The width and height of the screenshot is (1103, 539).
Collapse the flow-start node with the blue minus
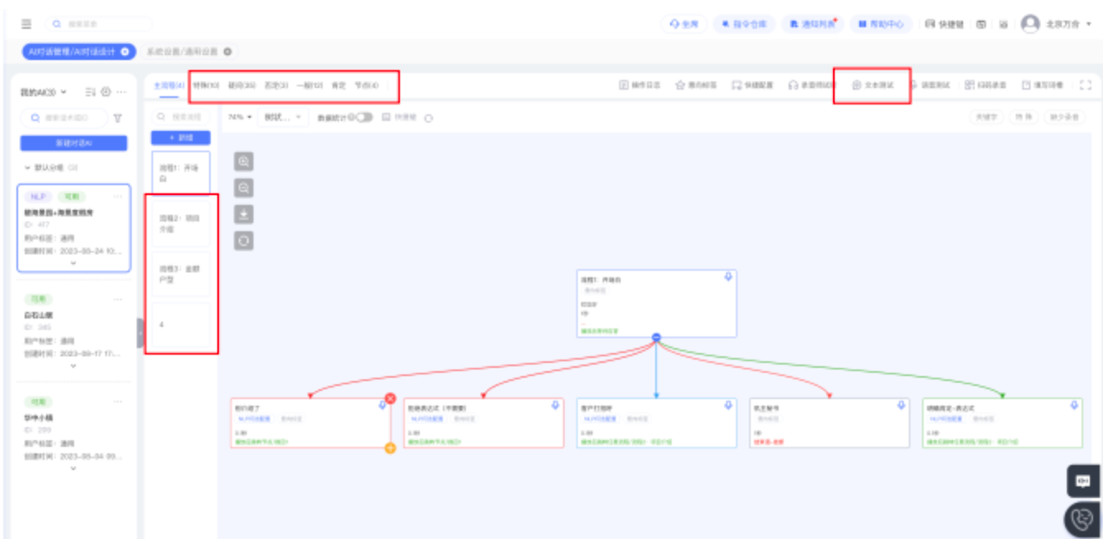tap(656, 337)
